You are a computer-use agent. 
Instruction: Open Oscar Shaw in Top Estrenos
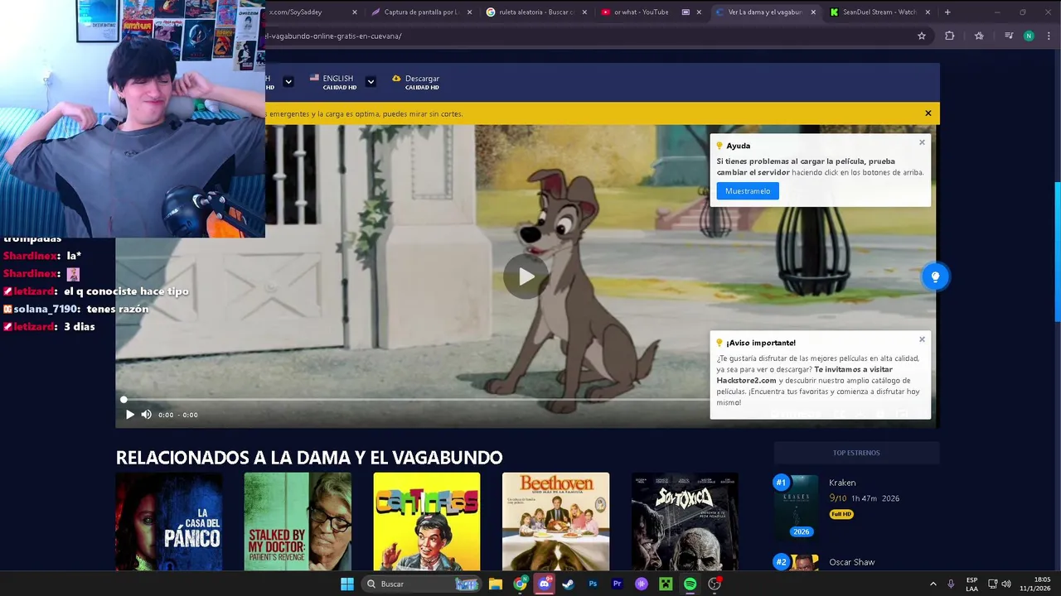[x=852, y=562]
